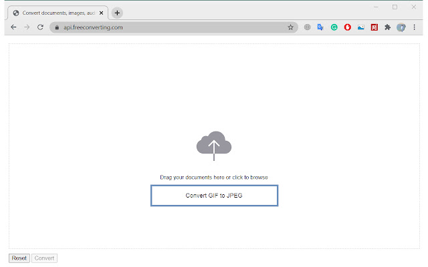The height and width of the screenshot is (267, 428).
Task: Open Chrome's three-dot menu
Action: point(415,27)
